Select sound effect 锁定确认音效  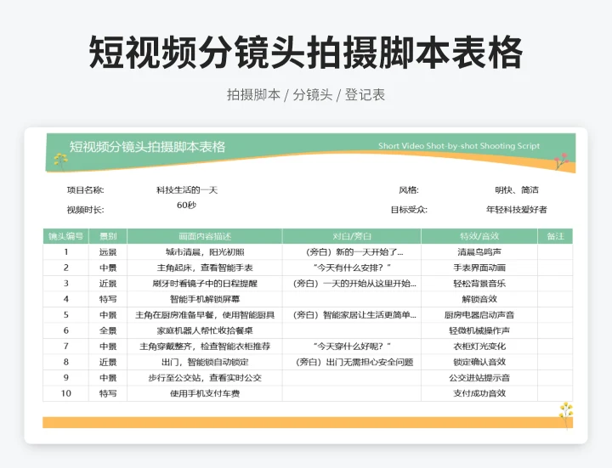479,362
